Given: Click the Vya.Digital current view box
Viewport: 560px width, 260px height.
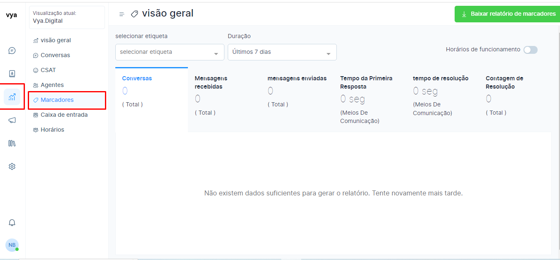Looking at the screenshot, I should point(67,17).
